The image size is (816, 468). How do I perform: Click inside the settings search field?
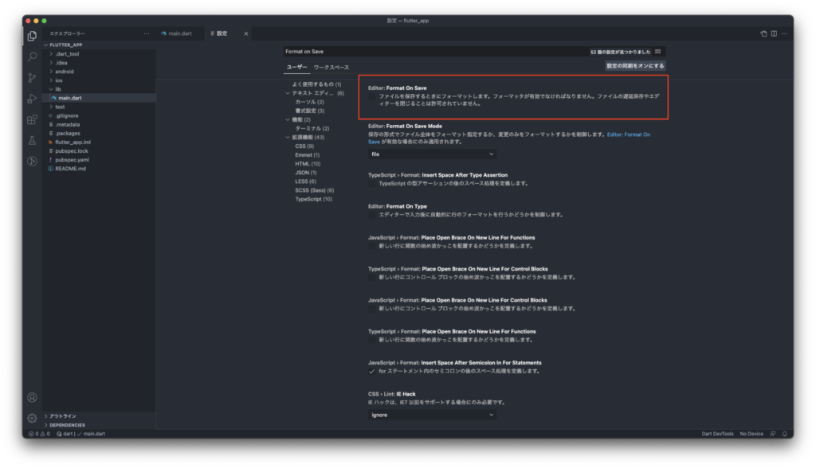click(x=438, y=49)
